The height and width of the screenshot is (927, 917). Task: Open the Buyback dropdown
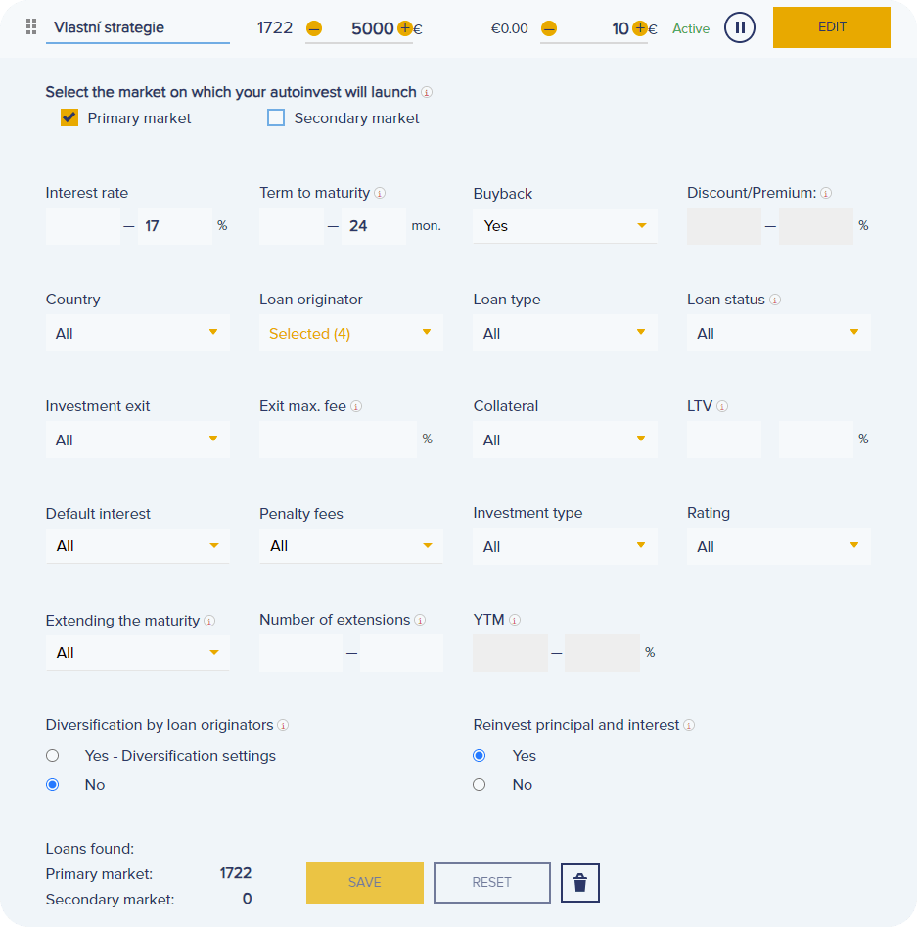pos(565,226)
